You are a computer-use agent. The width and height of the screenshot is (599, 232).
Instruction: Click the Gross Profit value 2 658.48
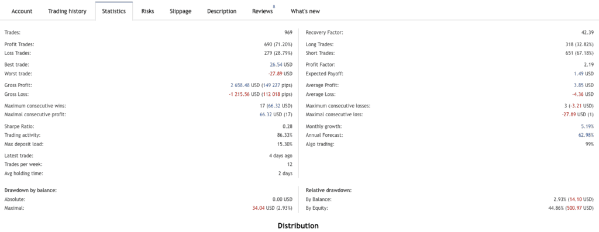point(240,85)
